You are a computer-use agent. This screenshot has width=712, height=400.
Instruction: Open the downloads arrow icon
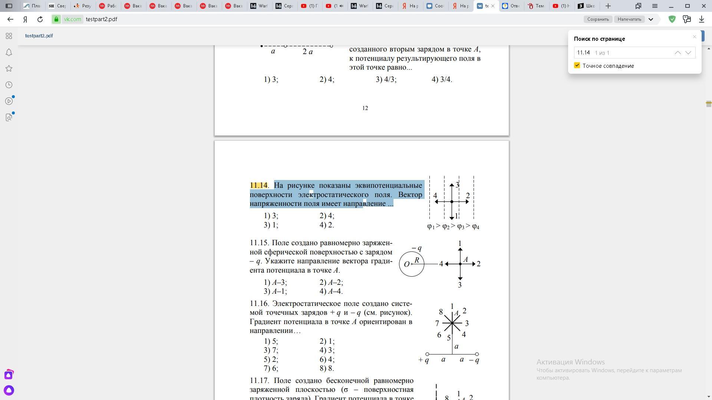[702, 19]
